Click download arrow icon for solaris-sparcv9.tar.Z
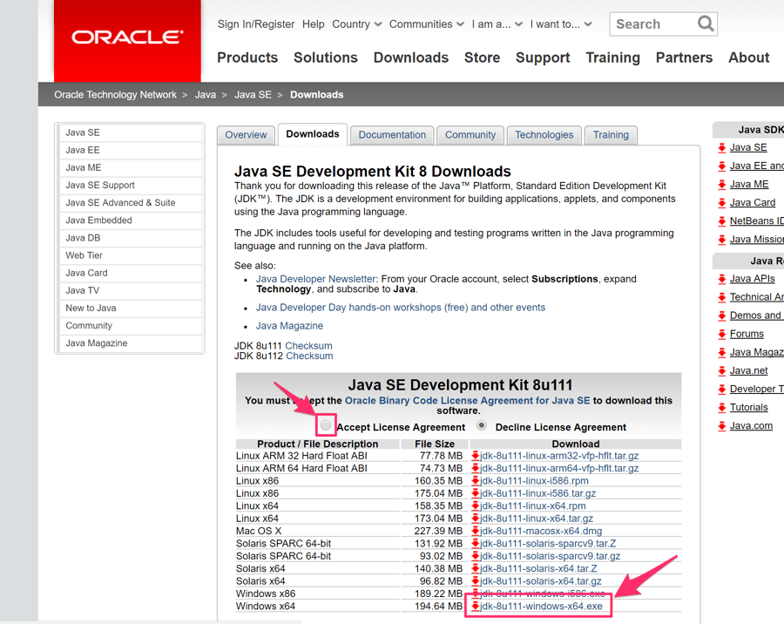 (475, 544)
